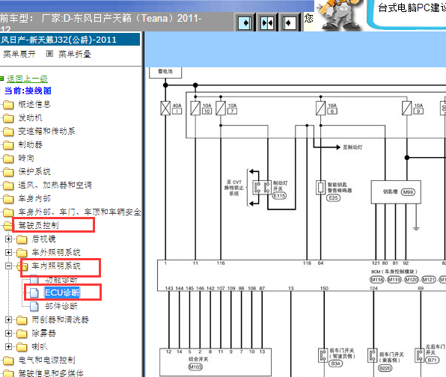Open the 电气和电源控制 folder
446x377 pixels.
click(x=46, y=360)
